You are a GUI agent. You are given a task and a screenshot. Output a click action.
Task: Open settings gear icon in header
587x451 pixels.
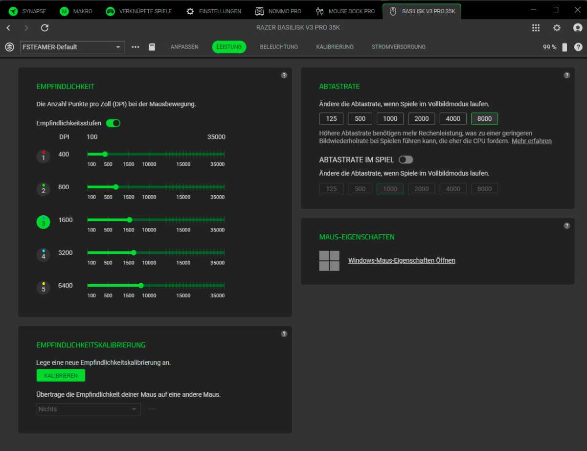557,28
